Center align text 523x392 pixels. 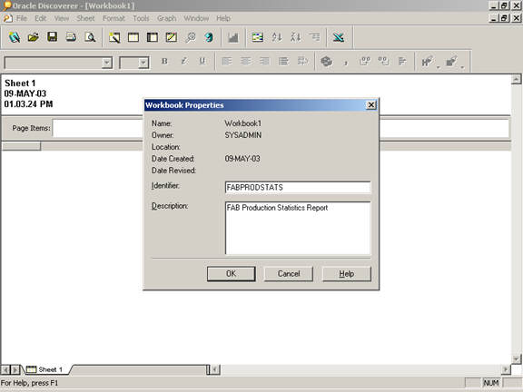(x=246, y=62)
